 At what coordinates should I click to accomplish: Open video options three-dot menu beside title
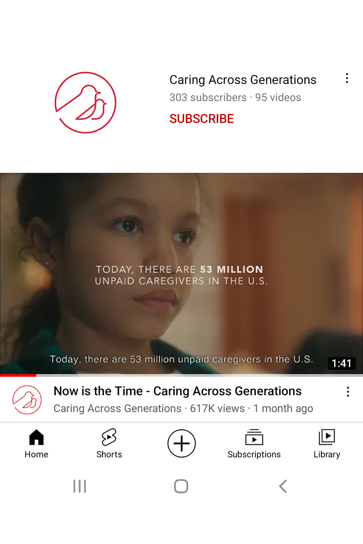pyautogui.click(x=348, y=392)
